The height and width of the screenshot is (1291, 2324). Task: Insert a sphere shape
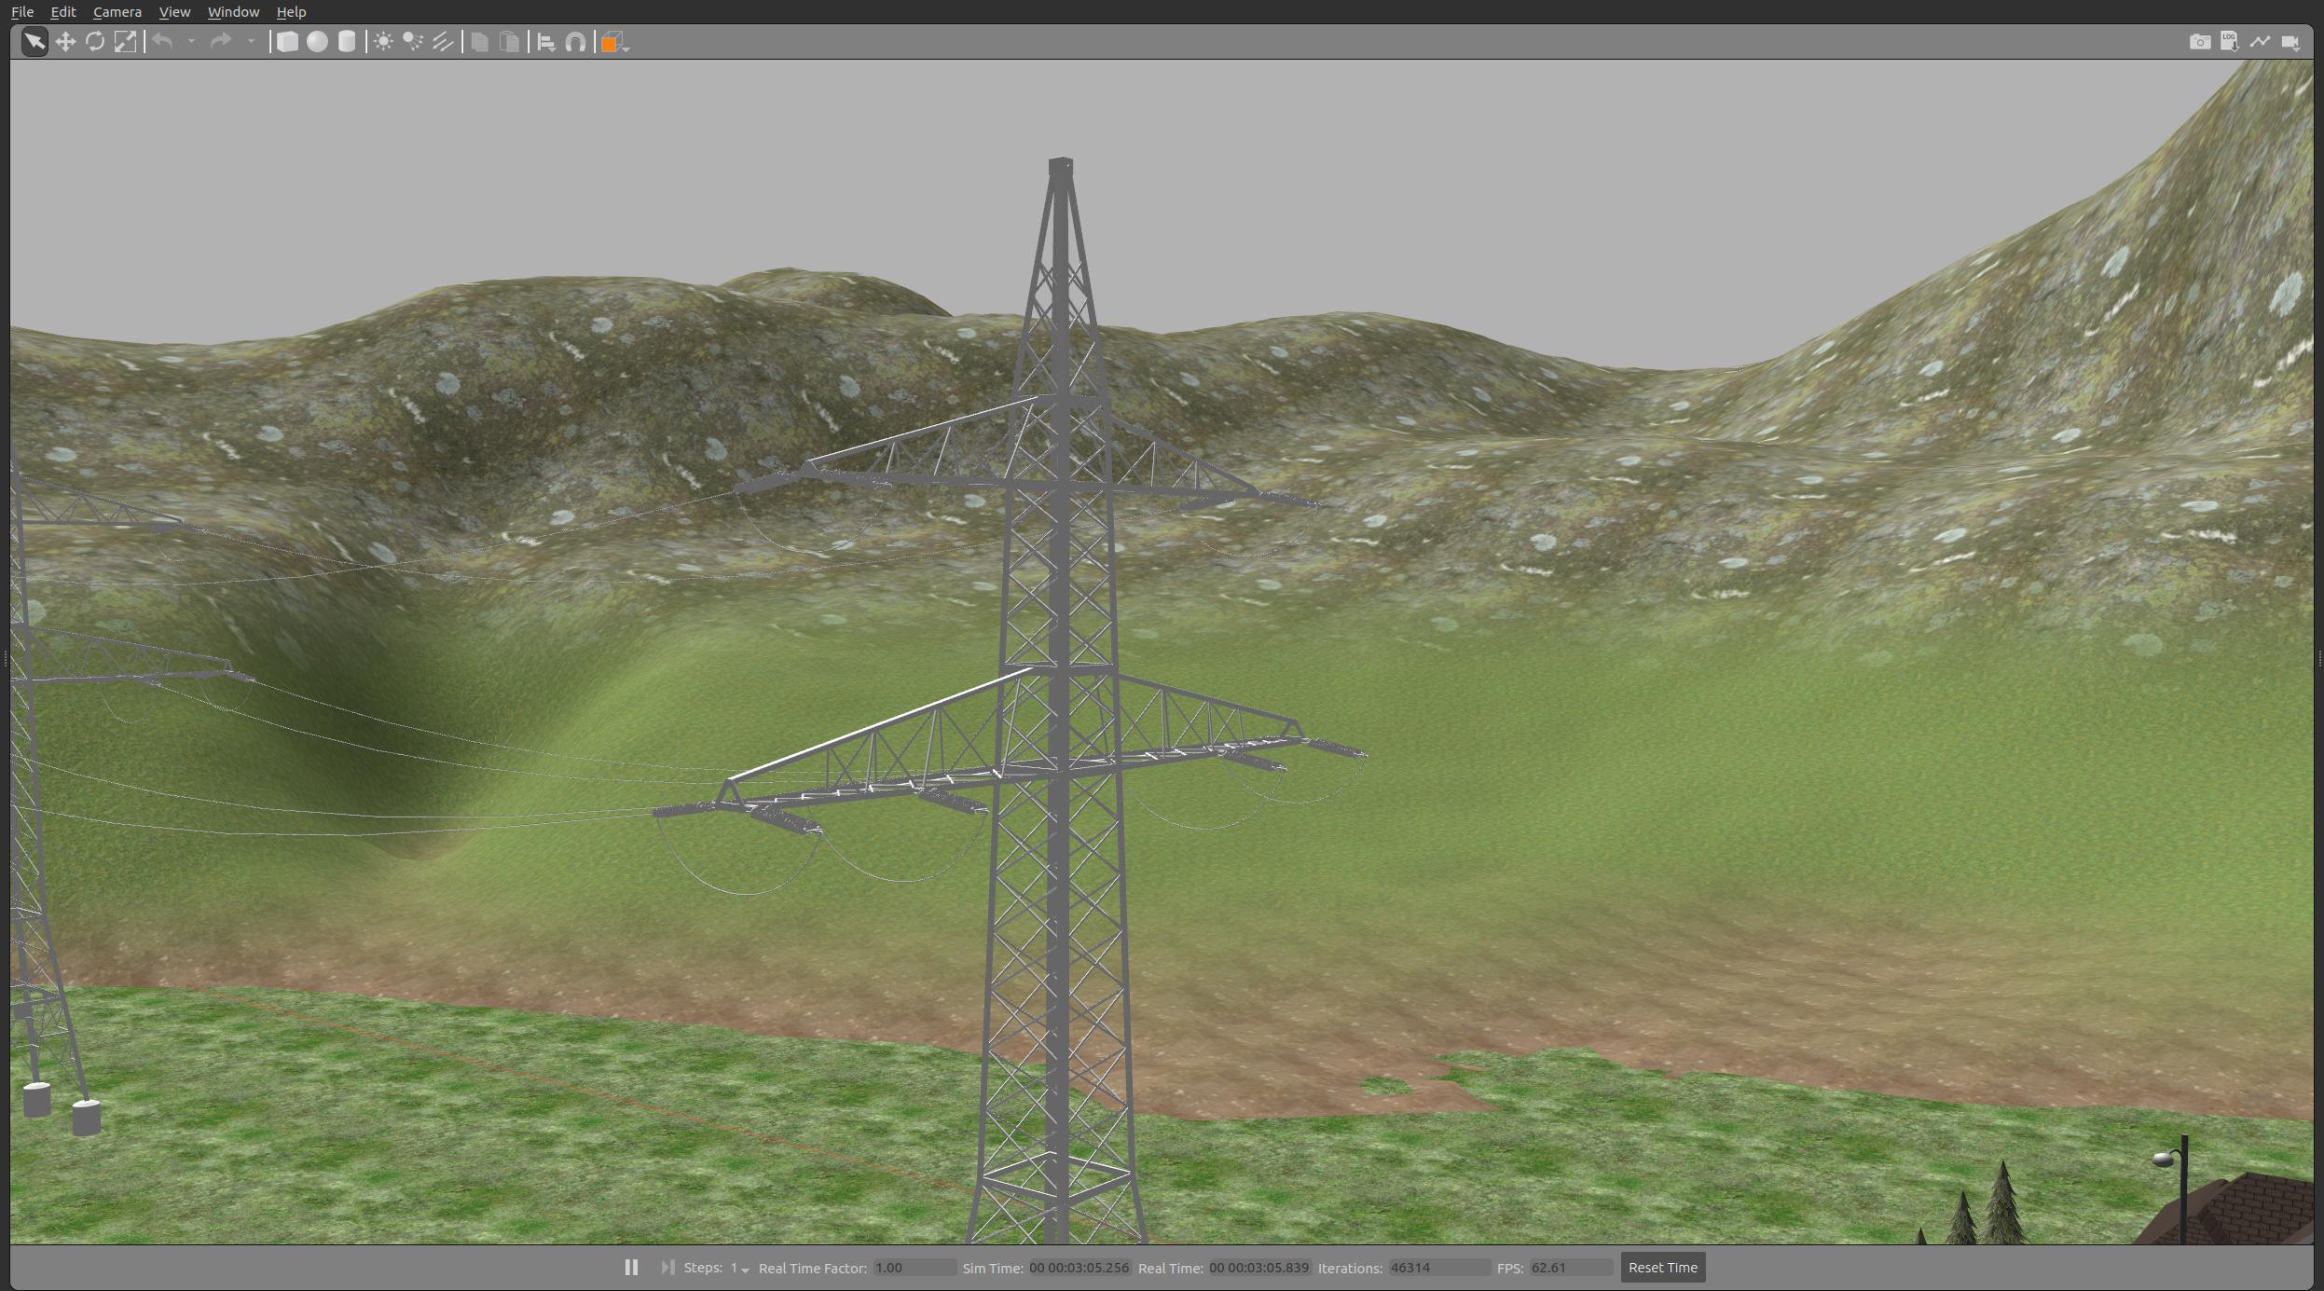pyautogui.click(x=317, y=42)
